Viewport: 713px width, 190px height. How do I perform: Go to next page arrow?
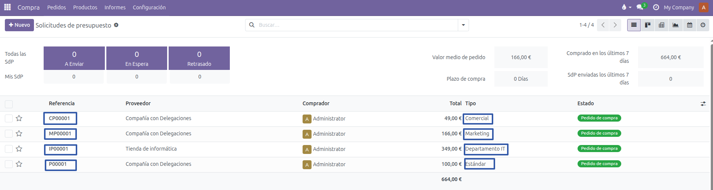(x=615, y=25)
